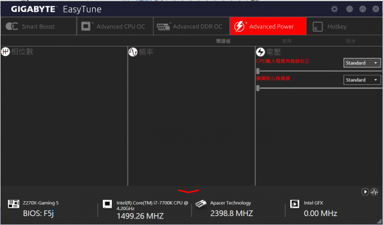Click the sine wave icon beside 頻率

(x=133, y=52)
